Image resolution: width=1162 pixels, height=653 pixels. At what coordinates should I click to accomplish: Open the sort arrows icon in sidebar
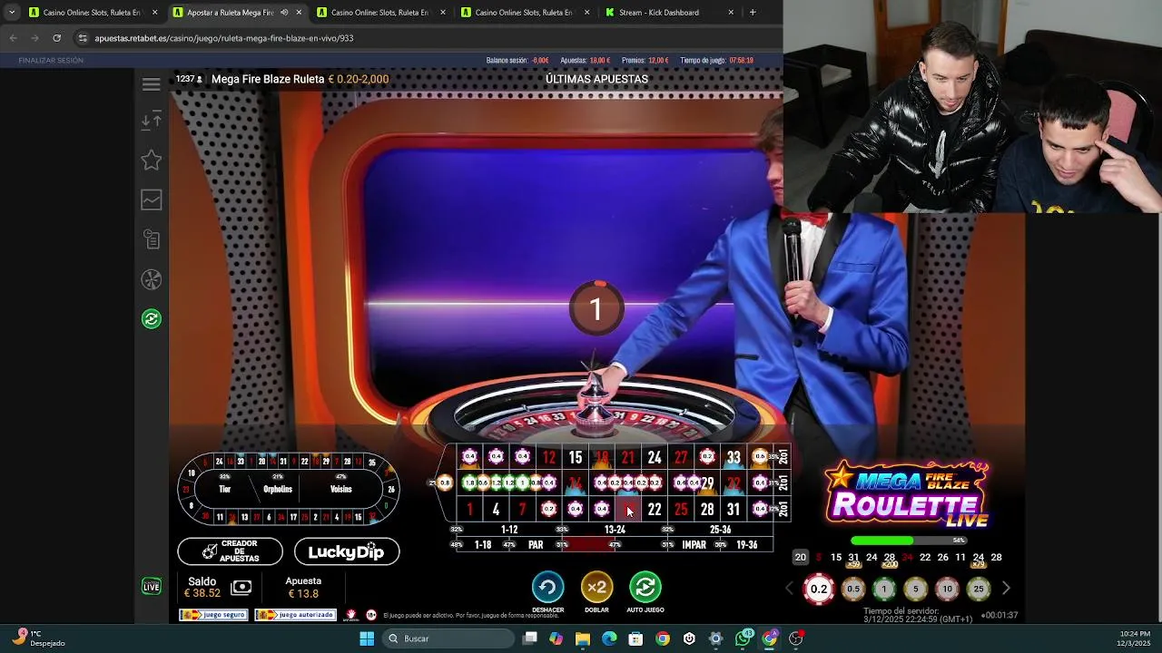[152, 121]
